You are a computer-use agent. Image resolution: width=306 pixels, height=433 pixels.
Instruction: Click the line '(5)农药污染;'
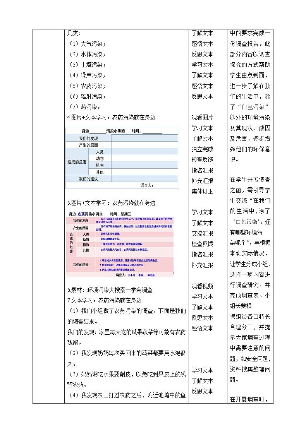pos(86,86)
